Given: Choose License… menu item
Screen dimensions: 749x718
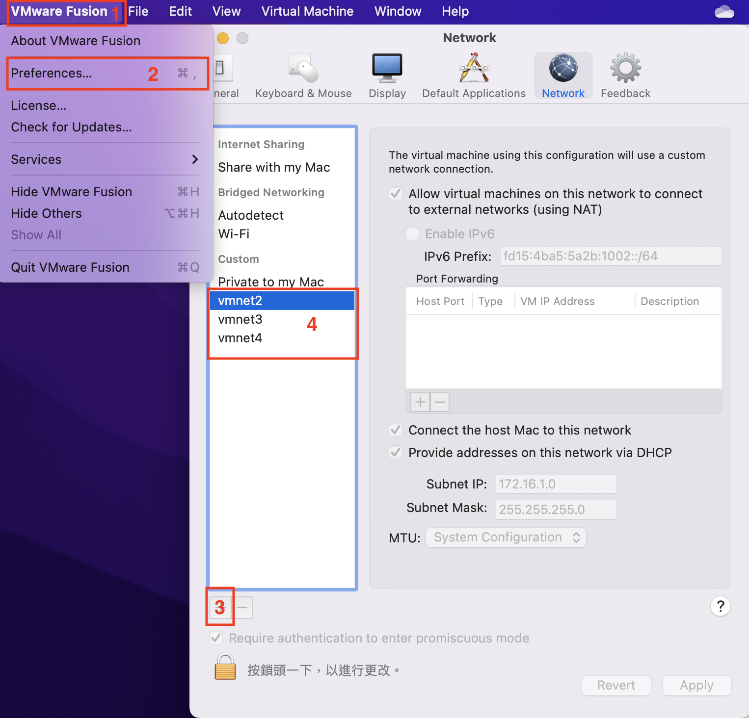Looking at the screenshot, I should (105, 105).
